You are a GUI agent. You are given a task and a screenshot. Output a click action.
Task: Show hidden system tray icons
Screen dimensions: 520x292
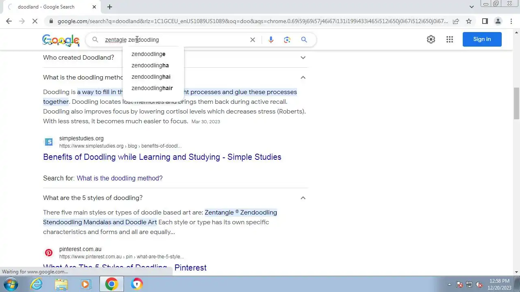click(449, 284)
